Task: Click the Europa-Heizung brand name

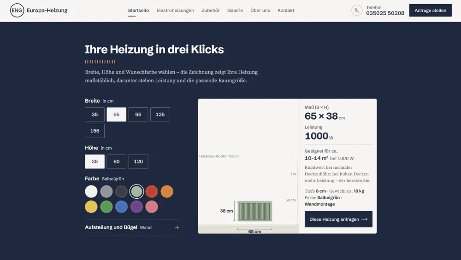Action: coord(47,10)
